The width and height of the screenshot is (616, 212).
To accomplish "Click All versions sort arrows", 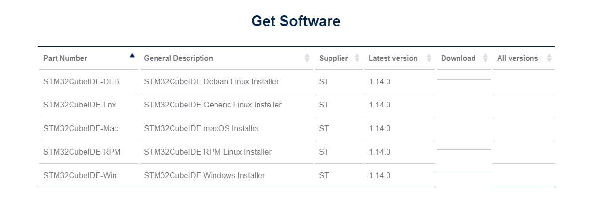I will 549,58.
